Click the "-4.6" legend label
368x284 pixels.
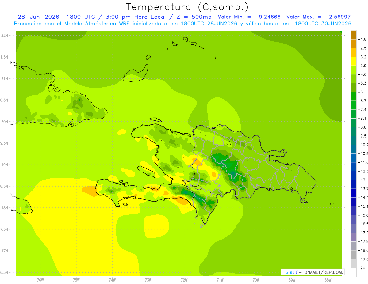[363, 74]
